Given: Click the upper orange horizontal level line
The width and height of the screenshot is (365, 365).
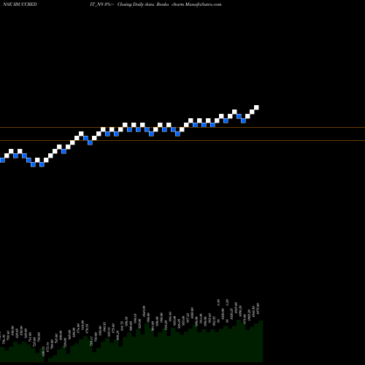Looking at the screenshot, I should click(x=182, y=128).
